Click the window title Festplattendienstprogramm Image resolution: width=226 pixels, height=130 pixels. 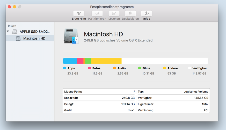pos(112,7)
